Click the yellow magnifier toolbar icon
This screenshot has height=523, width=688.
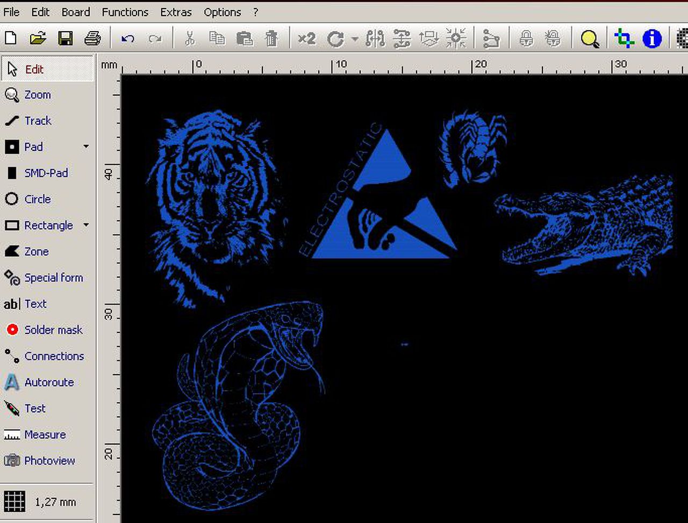click(x=590, y=39)
